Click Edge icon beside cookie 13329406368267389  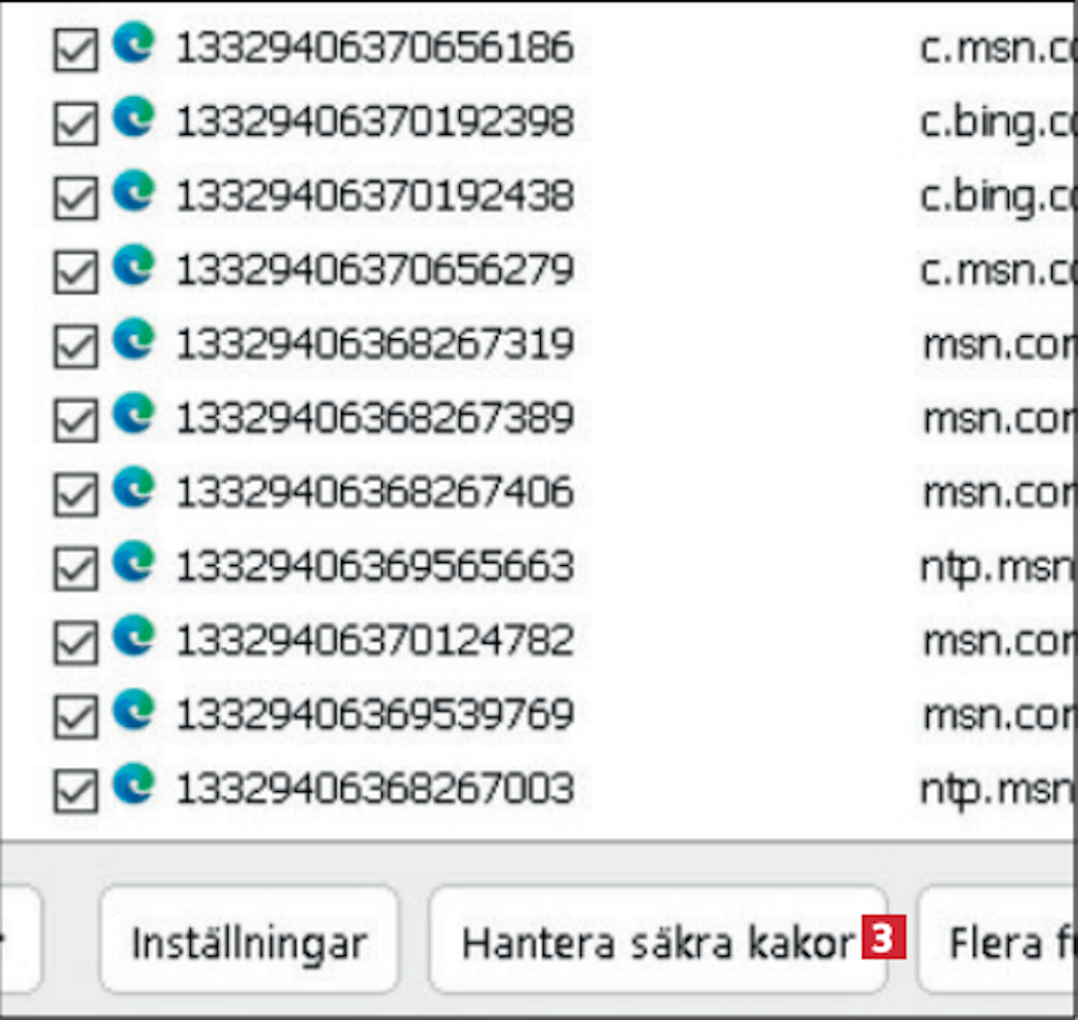[133, 413]
